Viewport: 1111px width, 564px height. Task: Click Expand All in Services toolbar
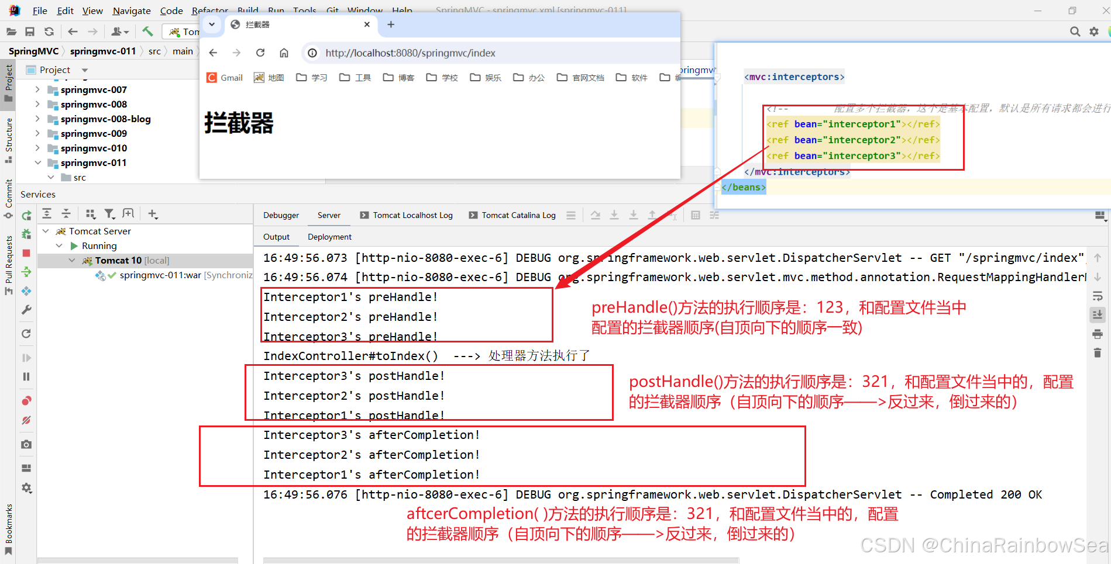(x=47, y=214)
